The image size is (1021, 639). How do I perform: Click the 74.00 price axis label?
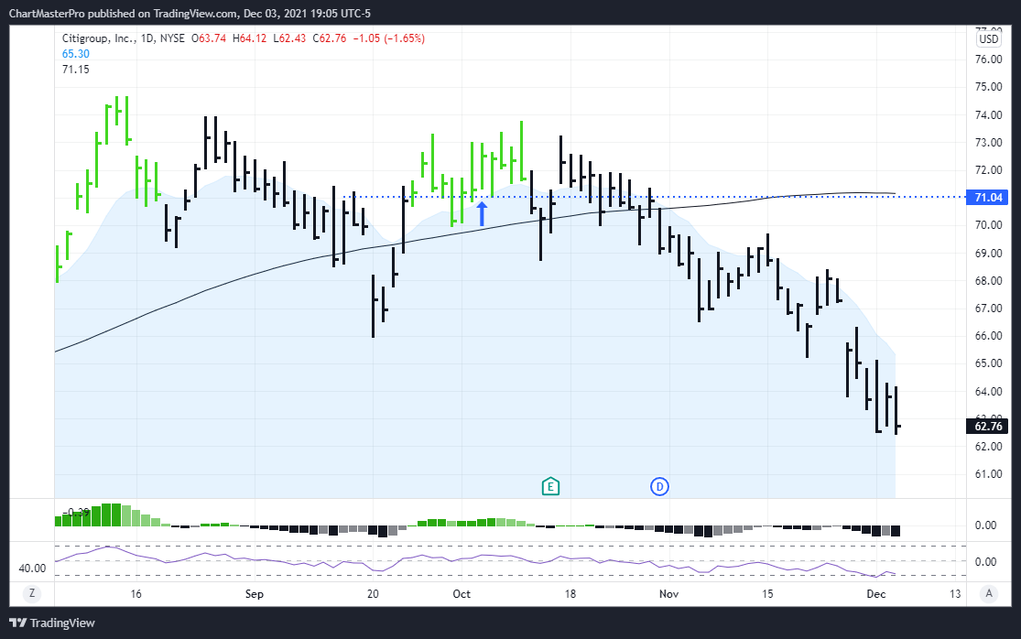click(x=988, y=115)
